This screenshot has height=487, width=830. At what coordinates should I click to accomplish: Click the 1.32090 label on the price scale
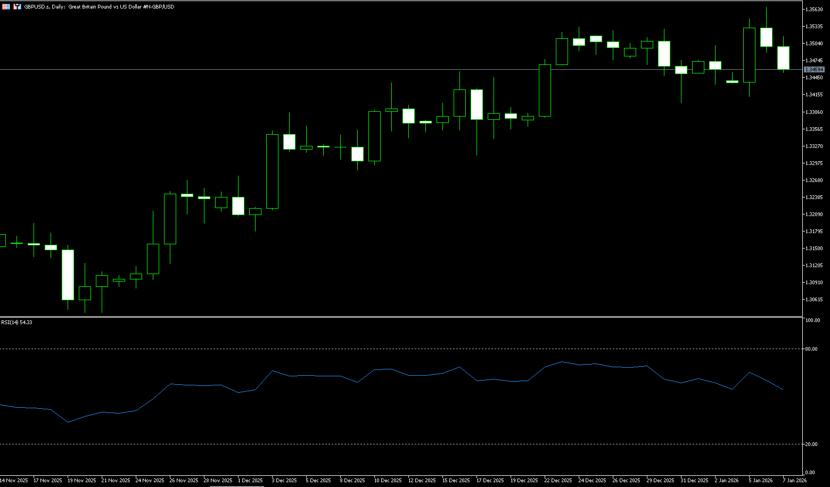coord(815,214)
